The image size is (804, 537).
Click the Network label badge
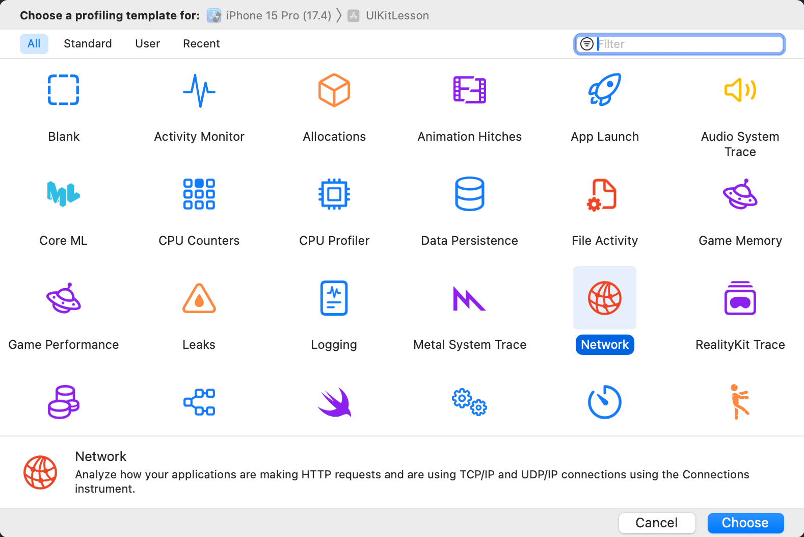coord(605,345)
